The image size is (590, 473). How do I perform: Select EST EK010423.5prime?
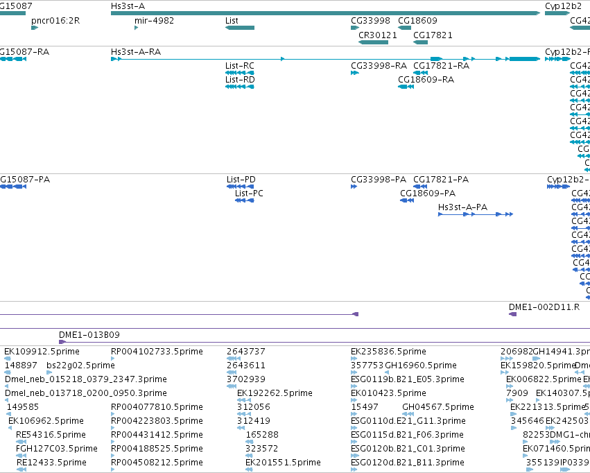[388, 393]
